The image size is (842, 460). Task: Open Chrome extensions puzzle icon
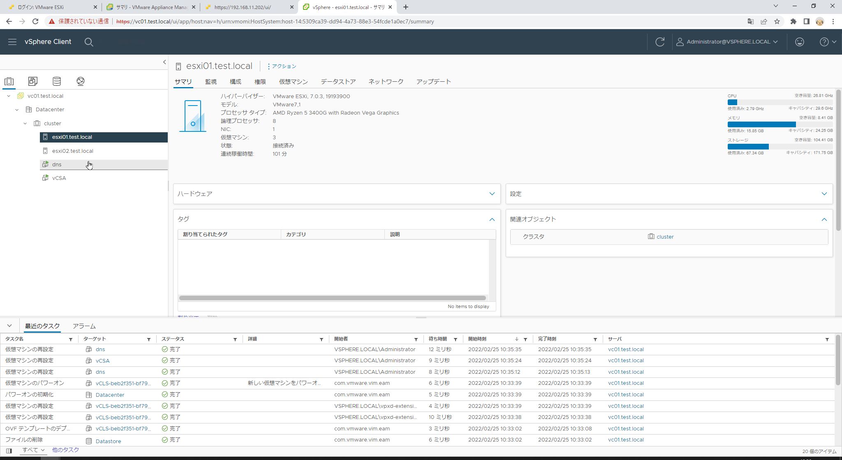tap(793, 21)
